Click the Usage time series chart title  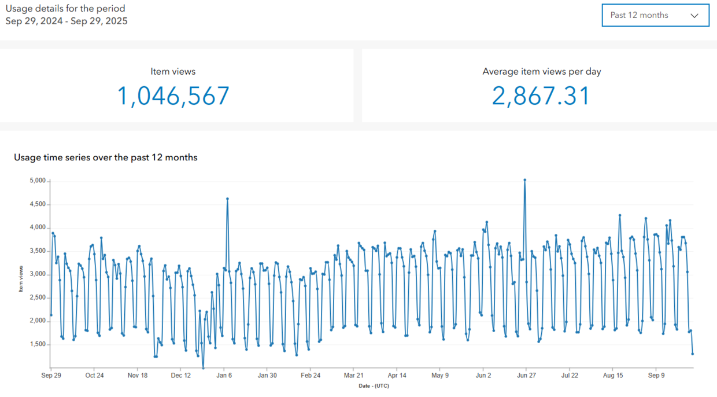[x=106, y=157]
